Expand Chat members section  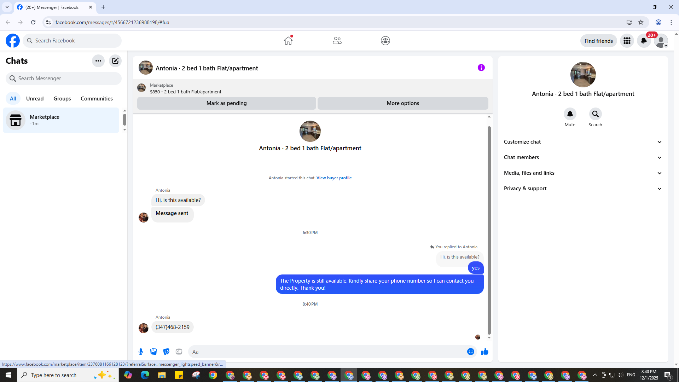(x=583, y=157)
